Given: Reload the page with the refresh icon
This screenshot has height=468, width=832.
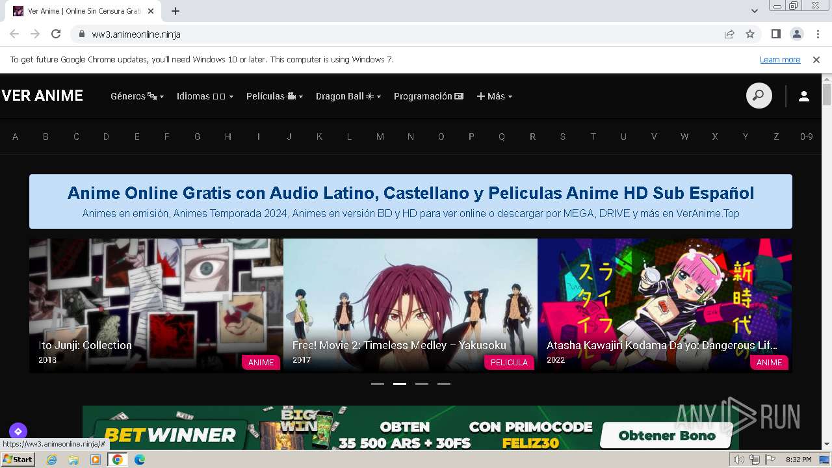Looking at the screenshot, I should [56, 34].
